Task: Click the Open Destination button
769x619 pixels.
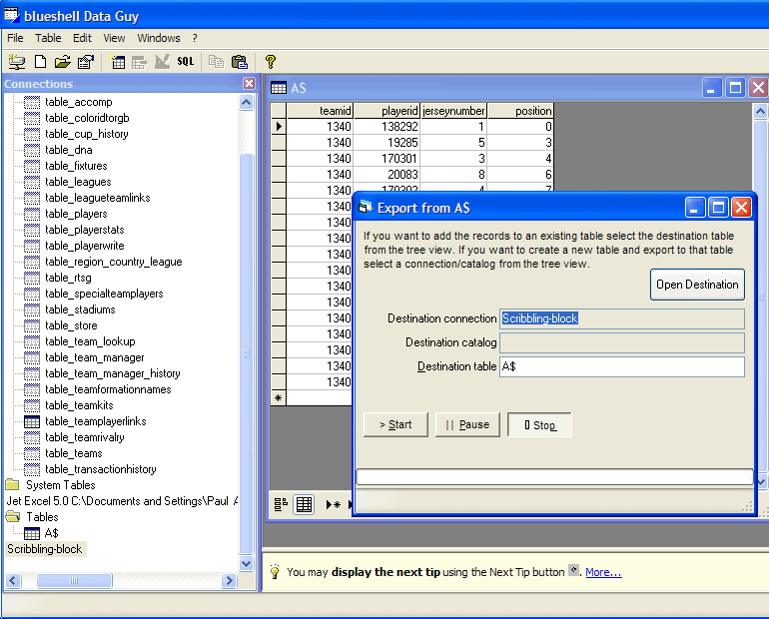Action: [697, 285]
